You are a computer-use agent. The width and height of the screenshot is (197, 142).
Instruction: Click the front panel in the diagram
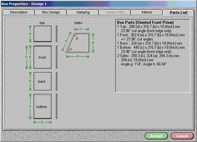(42, 57)
